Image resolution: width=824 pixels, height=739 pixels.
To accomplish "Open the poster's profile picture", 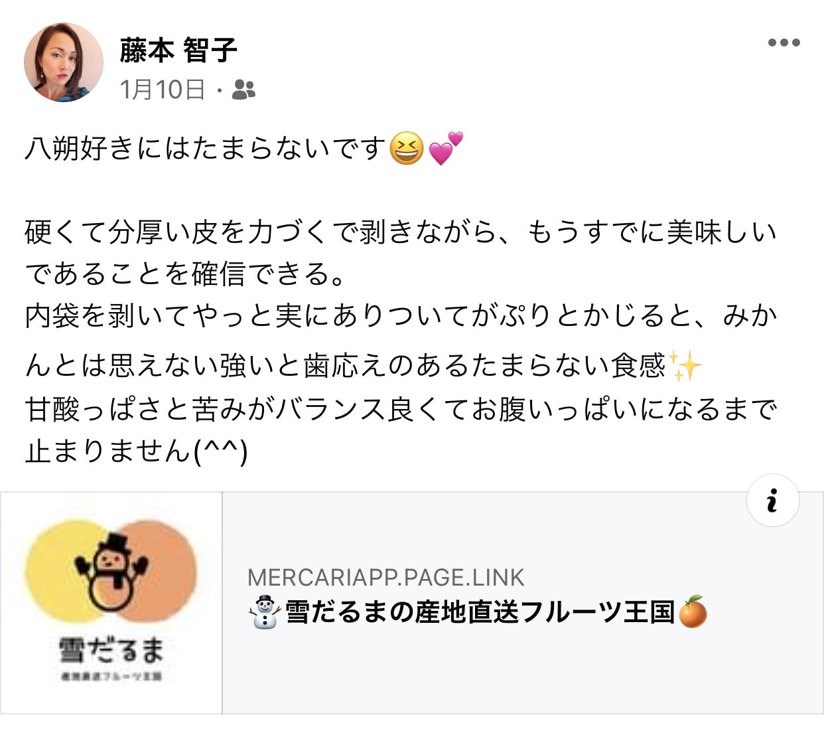I will pyautogui.click(x=64, y=62).
